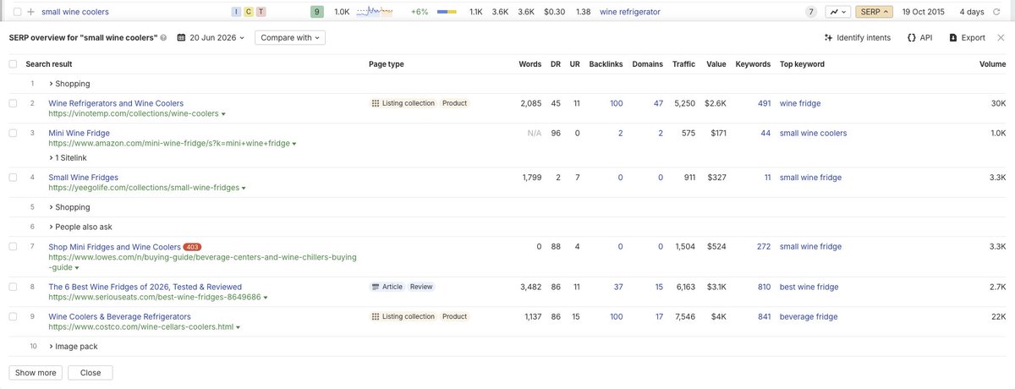This screenshot has height=389, width=1015.
Task: Click the 37 backlinks value for Serious Eats
Action: click(x=618, y=287)
